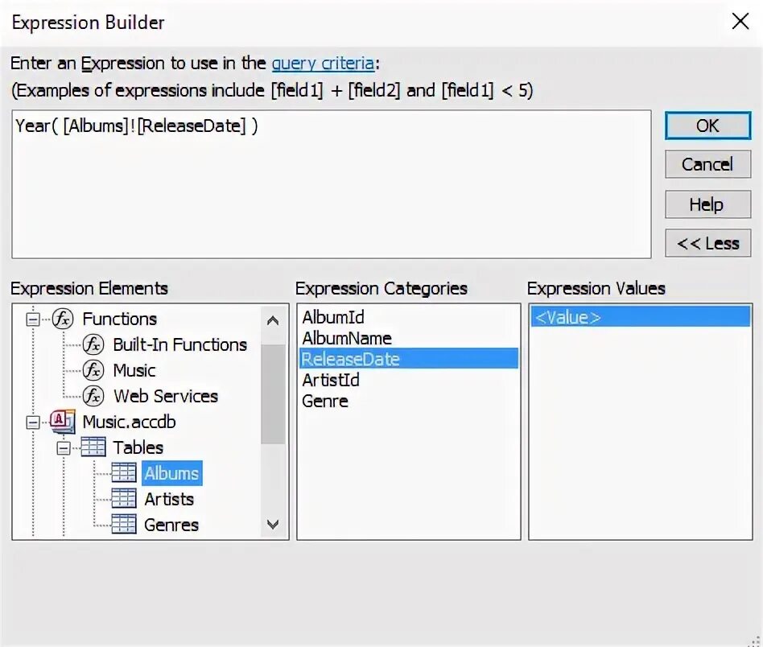Click inside the expression text box
This screenshot has height=647, width=763.
pyautogui.click(x=331, y=184)
